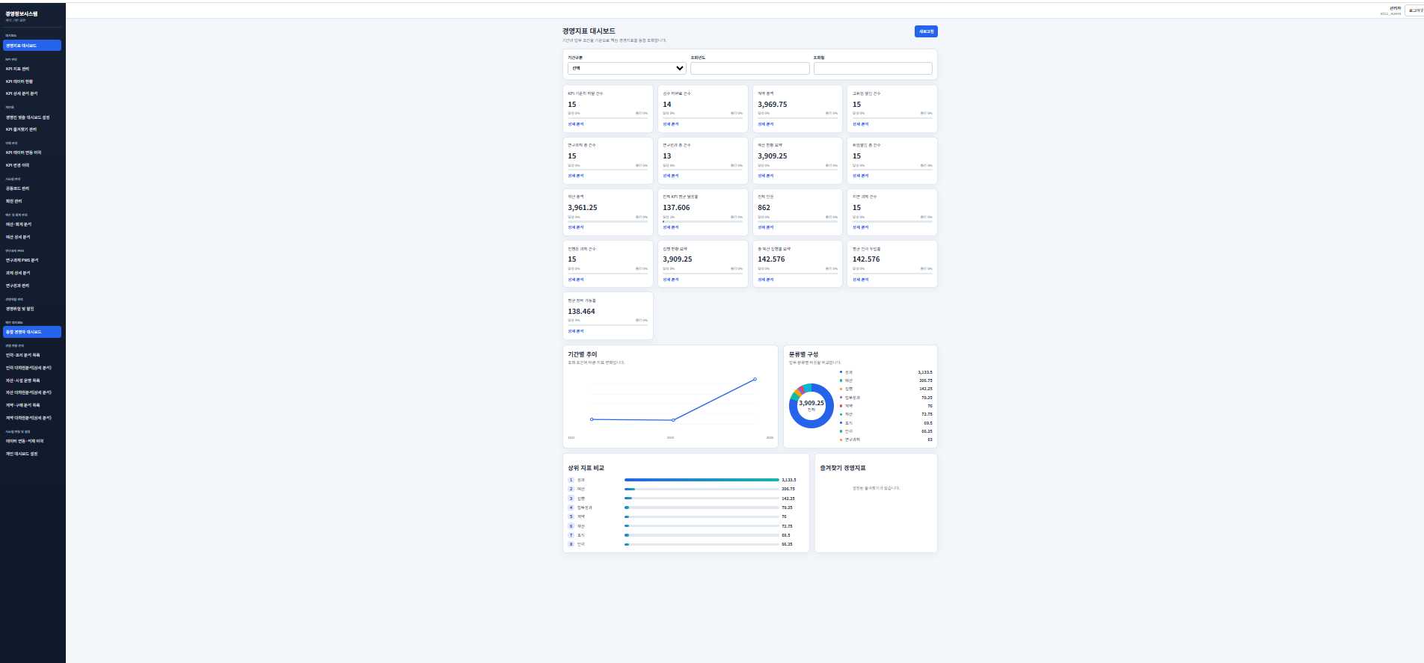Click progress bar on 137.606 card
The height and width of the screenshot is (663, 1424).
click(703, 221)
